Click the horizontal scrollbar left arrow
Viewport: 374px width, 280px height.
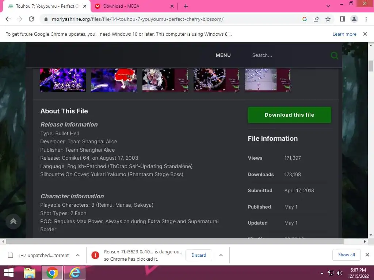3,241
